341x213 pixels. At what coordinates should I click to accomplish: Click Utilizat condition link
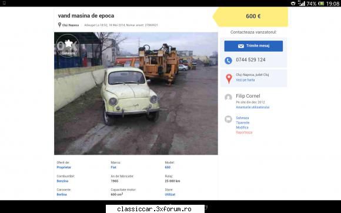pos(170,195)
